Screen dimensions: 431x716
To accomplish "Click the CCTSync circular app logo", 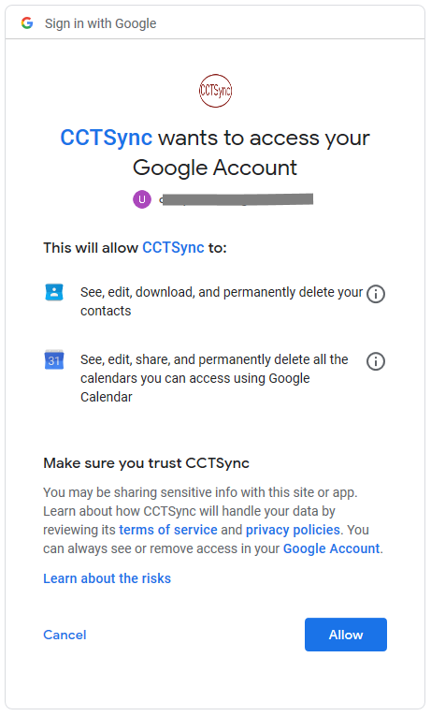I will click(215, 91).
